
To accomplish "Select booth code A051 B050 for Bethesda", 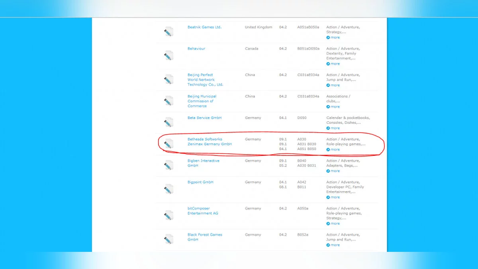I will [x=307, y=149].
